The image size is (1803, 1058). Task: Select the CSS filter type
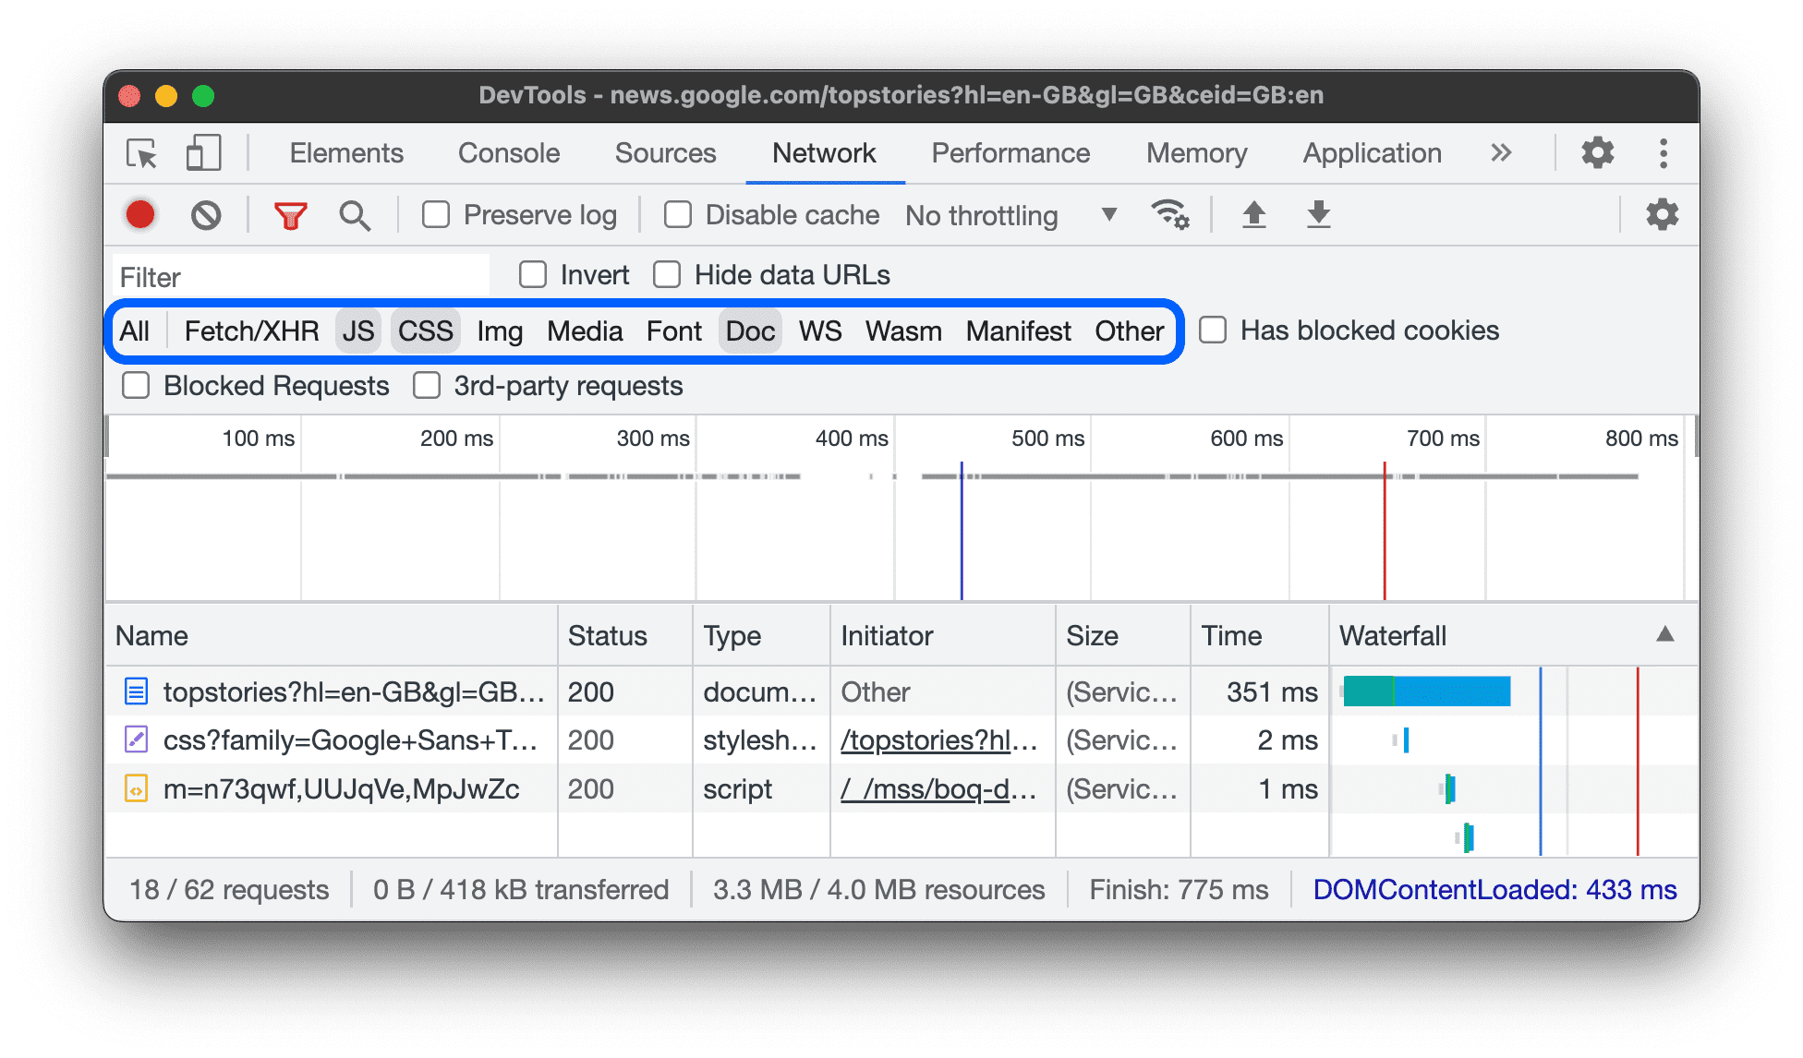click(x=425, y=330)
